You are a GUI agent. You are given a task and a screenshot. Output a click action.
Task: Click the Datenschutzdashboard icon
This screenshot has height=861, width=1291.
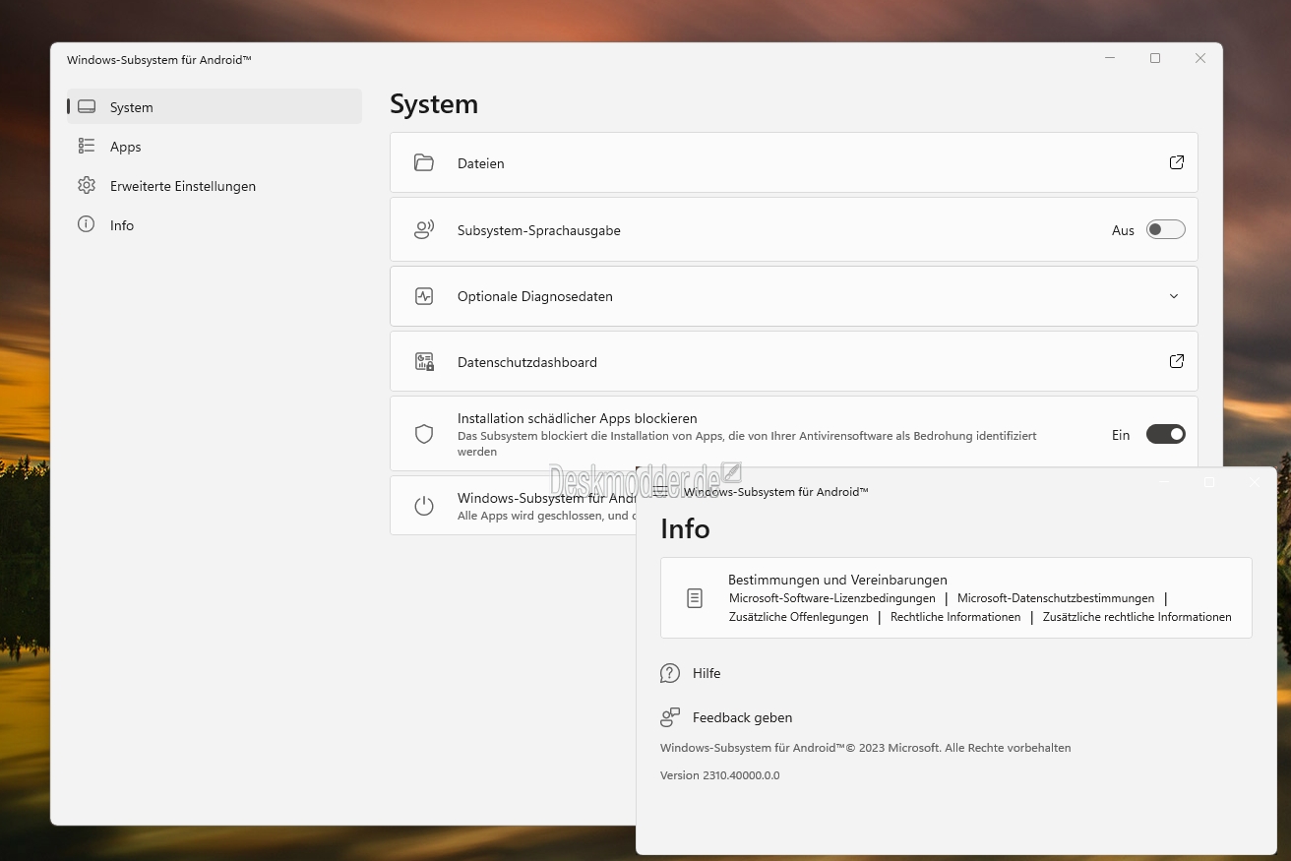(424, 361)
